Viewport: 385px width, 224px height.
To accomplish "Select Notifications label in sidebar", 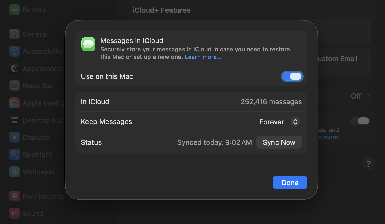I will pos(43,196).
